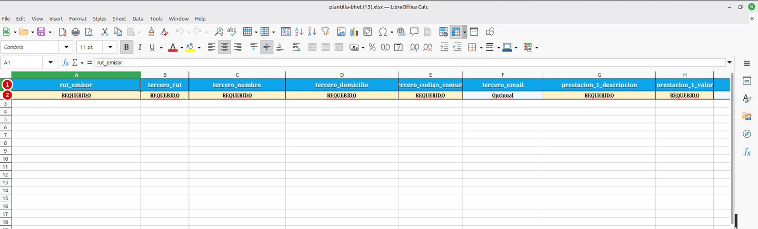Insert a chart using the chart icon
This screenshot has height=229, width=758.
pos(354,32)
